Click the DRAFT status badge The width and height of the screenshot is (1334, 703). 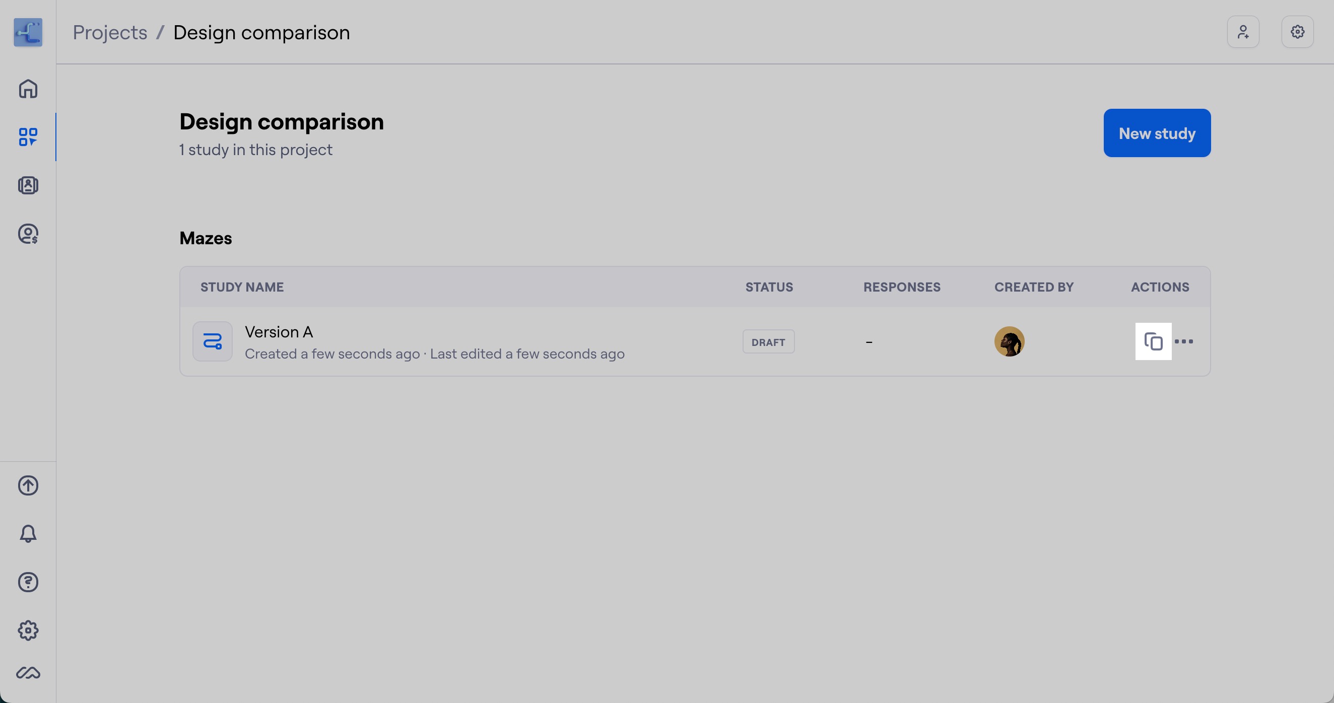click(x=768, y=341)
